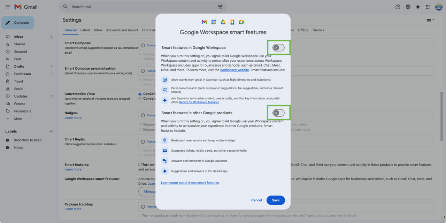This screenshot has width=446, height=223.
Task: Add a new label with plus icon
Action: coord(51,131)
